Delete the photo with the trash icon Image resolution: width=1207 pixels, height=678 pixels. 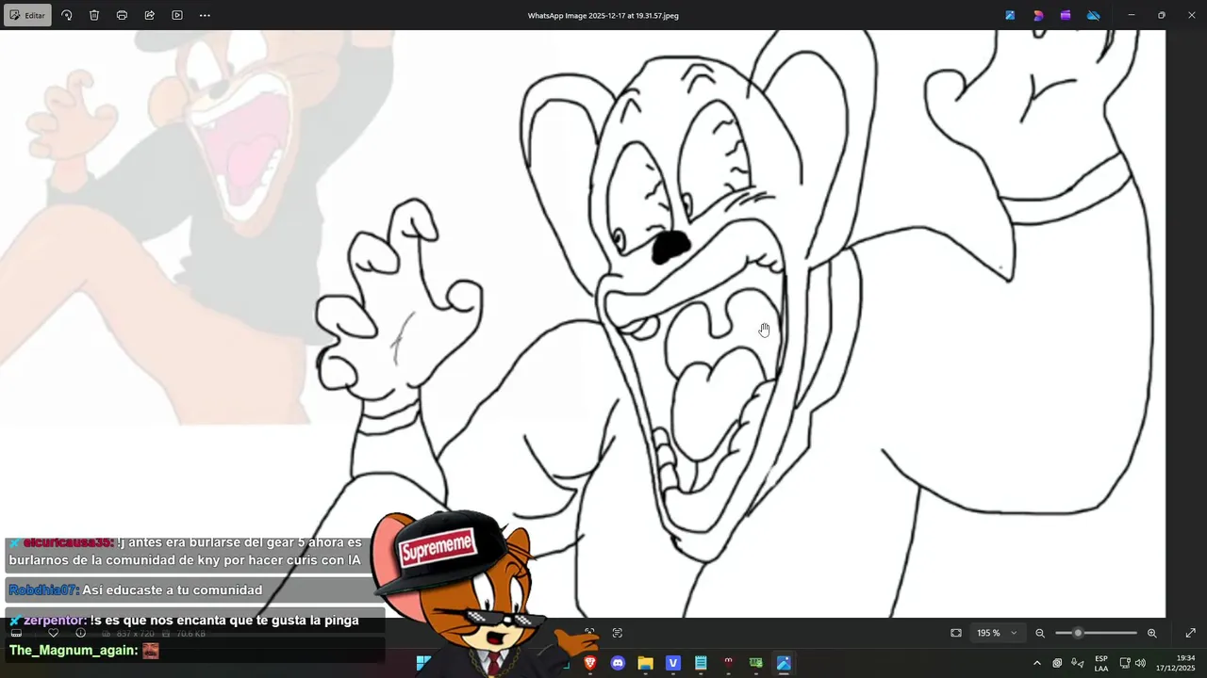(94, 15)
